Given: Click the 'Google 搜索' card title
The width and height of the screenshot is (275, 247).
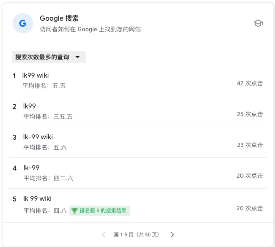Looking at the screenshot, I should tap(59, 18).
